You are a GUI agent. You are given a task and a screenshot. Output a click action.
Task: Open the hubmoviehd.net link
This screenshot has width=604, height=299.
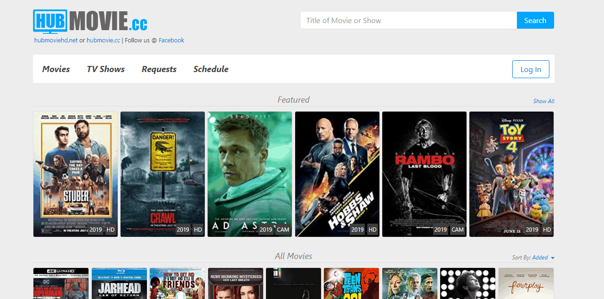click(x=56, y=40)
